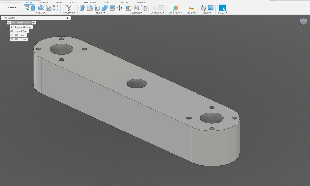This screenshot has height=186, width=310.
Task: Switch to the SURFACE tab
Action: (x=43, y=2)
